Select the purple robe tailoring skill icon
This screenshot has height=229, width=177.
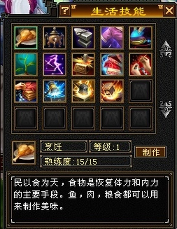[112, 38]
